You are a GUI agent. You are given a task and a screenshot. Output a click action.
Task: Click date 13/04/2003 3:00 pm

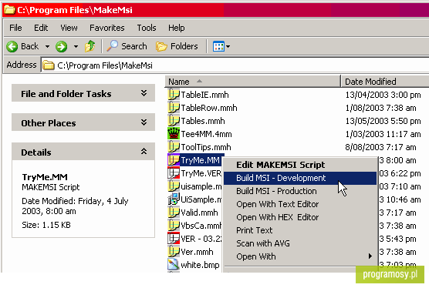[x=383, y=95]
